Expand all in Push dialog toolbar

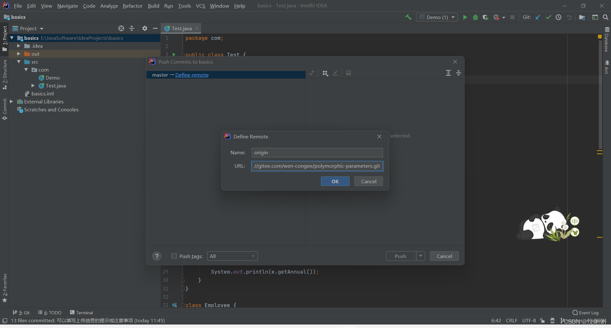tap(448, 73)
